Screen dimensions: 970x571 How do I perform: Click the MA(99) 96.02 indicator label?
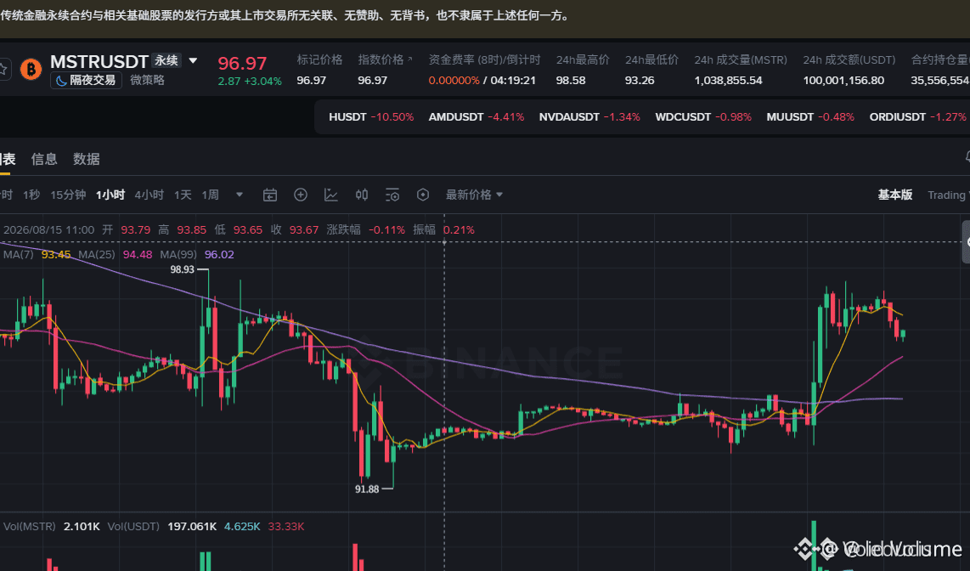point(197,254)
